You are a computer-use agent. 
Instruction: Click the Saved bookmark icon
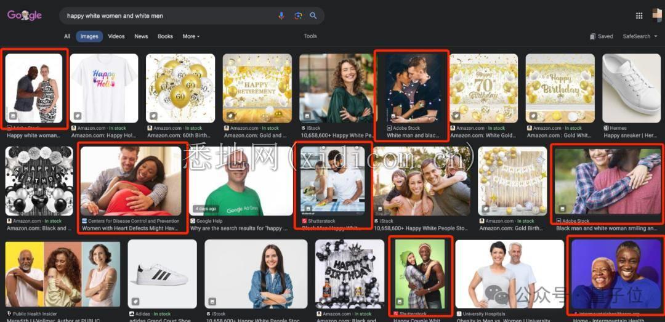tap(593, 36)
